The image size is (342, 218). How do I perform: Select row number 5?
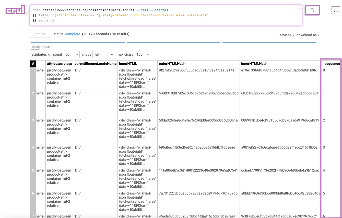pos(33,178)
